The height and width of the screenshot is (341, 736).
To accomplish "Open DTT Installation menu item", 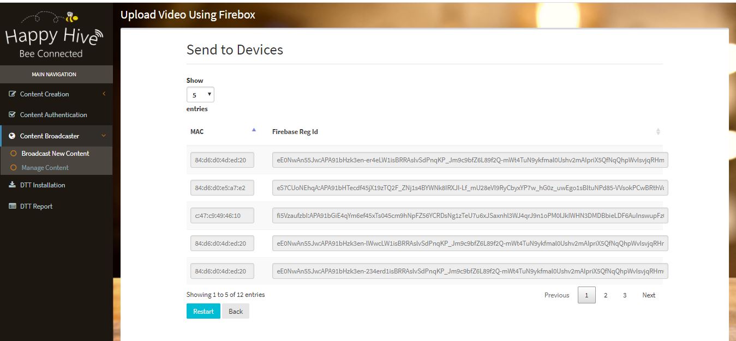I will click(43, 185).
